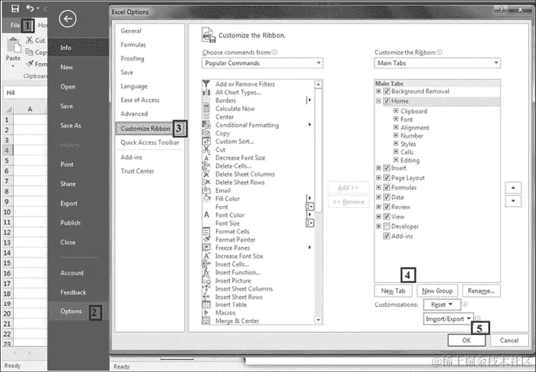This screenshot has height=372, width=536.
Task: Toggle the Review tab checkbox
Action: [x=387, y=207]
